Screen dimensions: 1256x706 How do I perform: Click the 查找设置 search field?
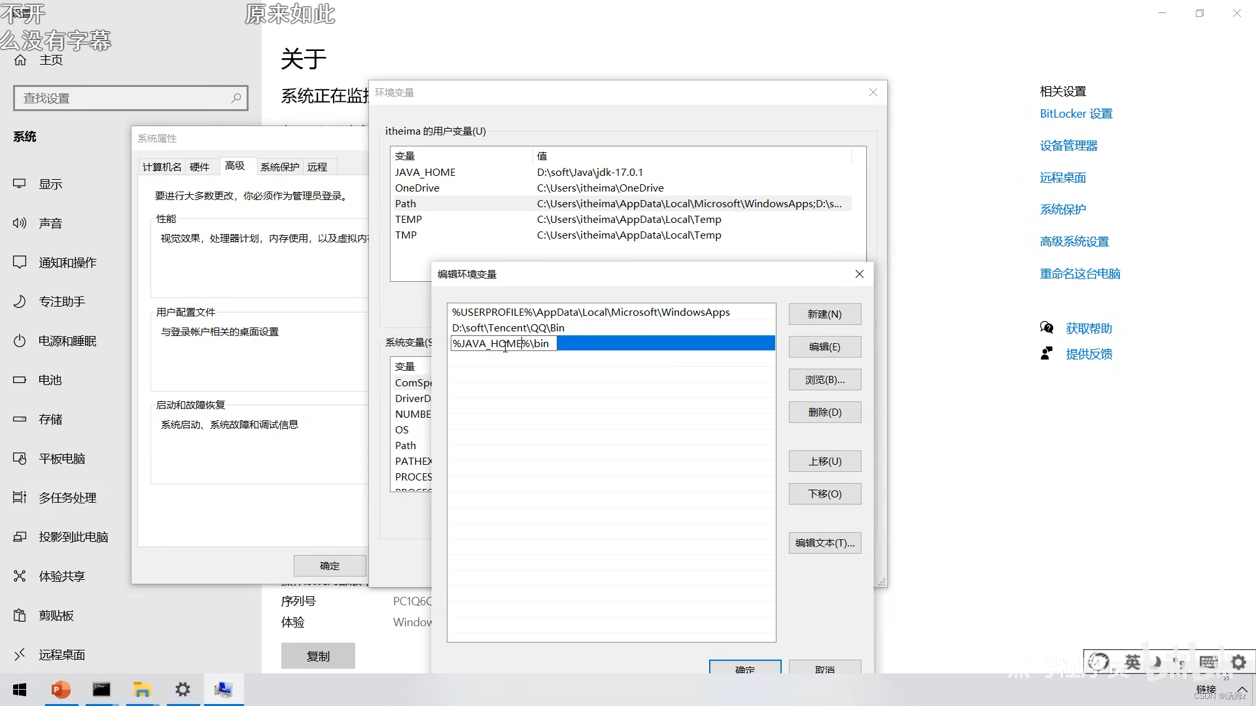[130, 97]
